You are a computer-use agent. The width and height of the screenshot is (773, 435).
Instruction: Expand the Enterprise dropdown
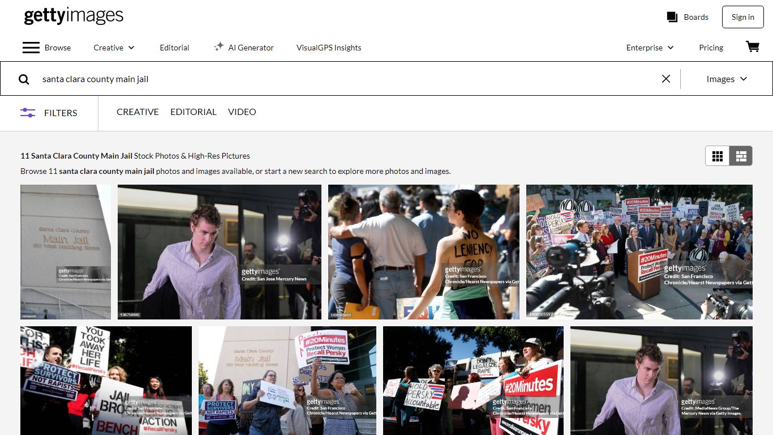650,48
